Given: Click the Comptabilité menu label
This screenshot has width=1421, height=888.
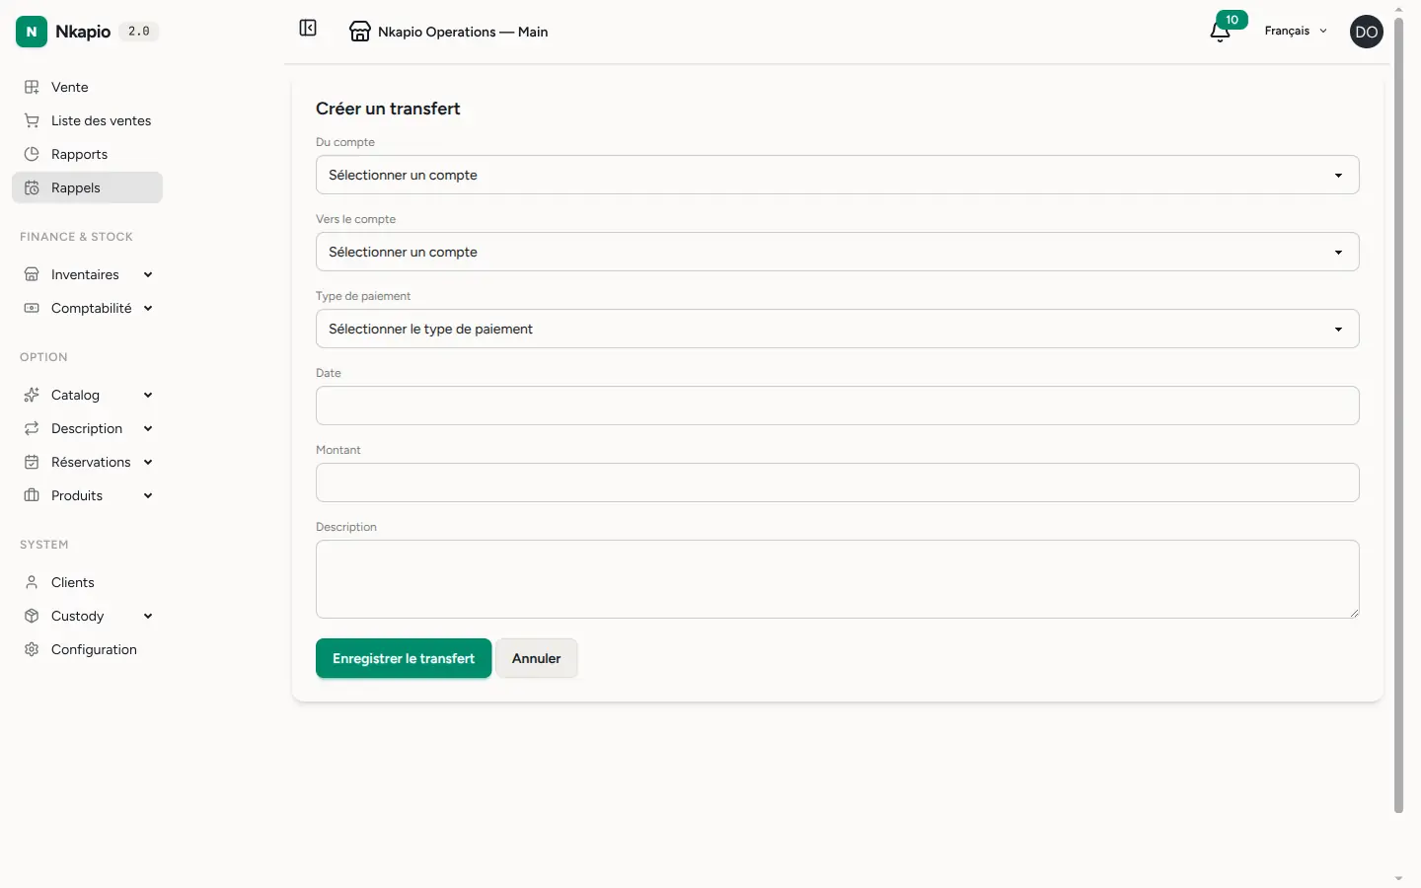Looking at the screenshot, I should point(91,308).
